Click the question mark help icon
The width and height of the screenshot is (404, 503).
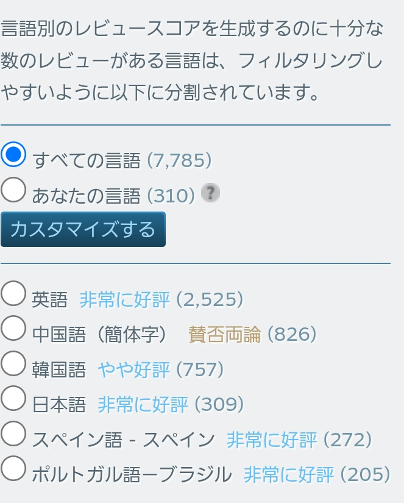pyautogui.click(x=210, y=193)
